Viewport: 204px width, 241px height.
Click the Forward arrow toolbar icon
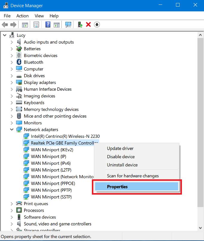[13, 25]
